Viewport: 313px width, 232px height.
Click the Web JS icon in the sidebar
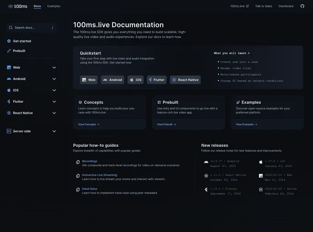point(9,68)
